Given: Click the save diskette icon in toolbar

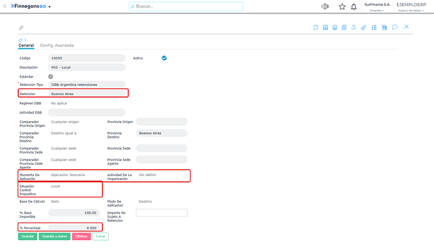Looking at the screenshot, I should 325,28.
